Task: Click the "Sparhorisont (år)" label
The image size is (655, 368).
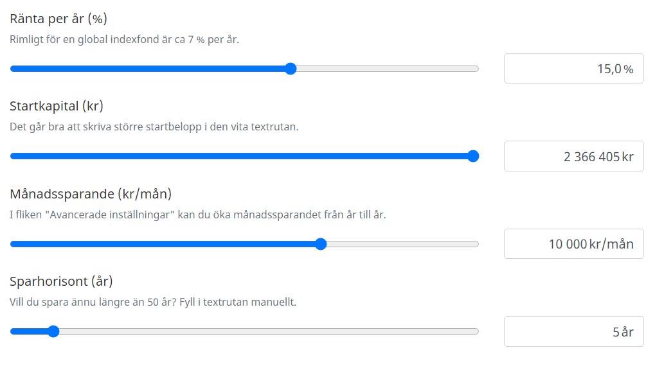Action: [x=61, y=281]
